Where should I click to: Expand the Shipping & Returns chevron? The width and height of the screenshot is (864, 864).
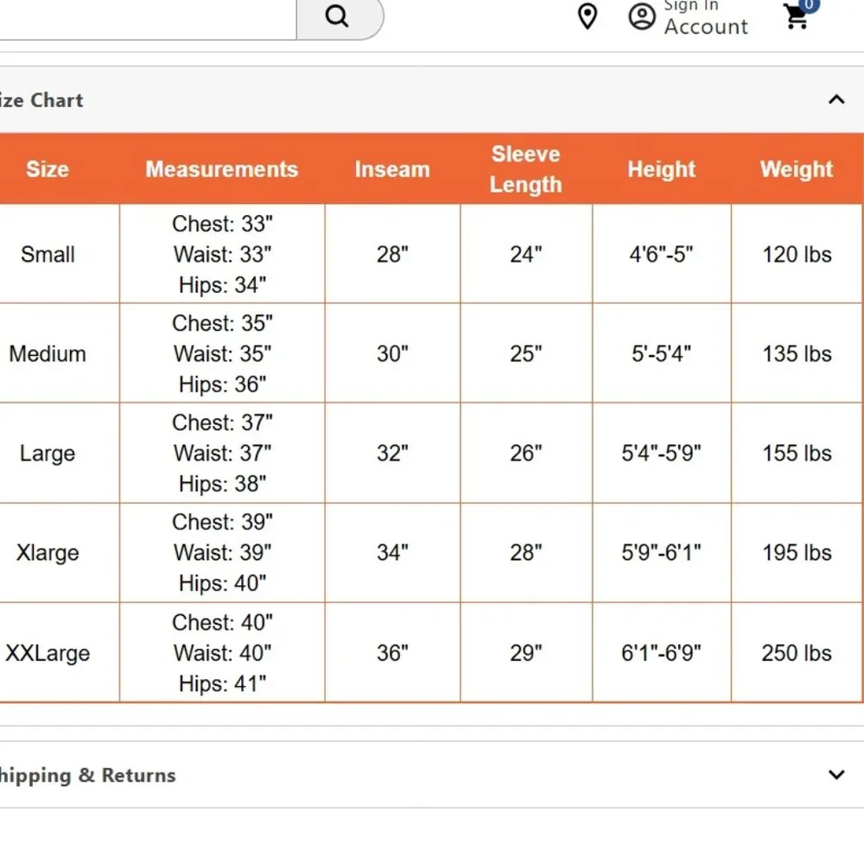click(836, 775)
